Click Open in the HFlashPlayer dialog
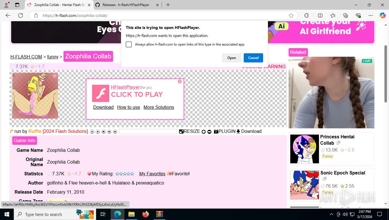This screenshot has height=220, width=389. (x=232, y=58)
